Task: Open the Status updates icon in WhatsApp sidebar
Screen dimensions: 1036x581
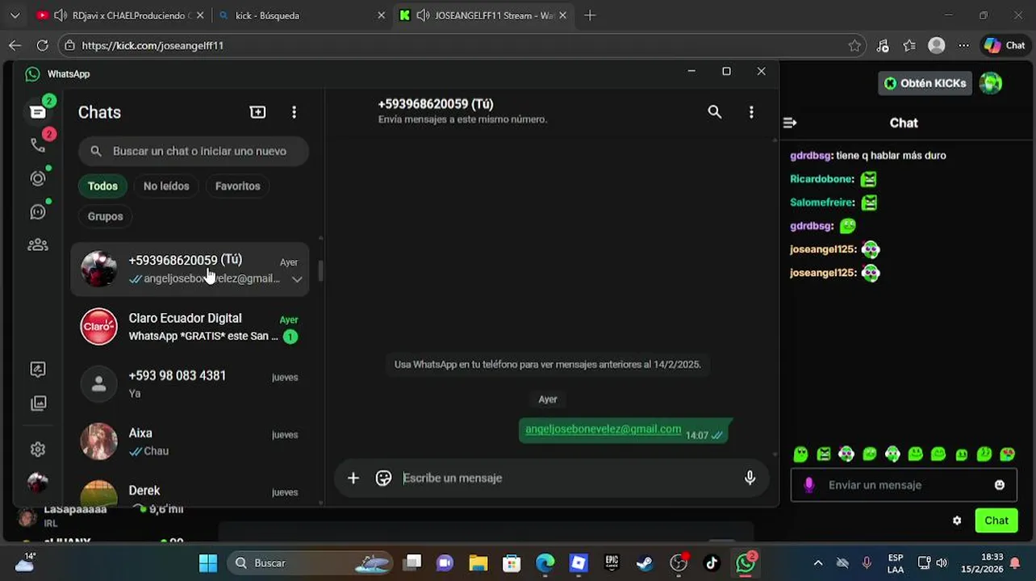Action: pyautogui.click(x=38, y=178)
